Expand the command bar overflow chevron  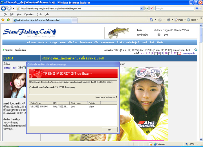click(201, 18)
